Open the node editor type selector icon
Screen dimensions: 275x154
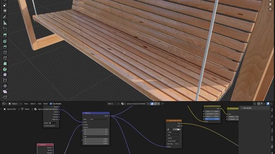(4, 104)
